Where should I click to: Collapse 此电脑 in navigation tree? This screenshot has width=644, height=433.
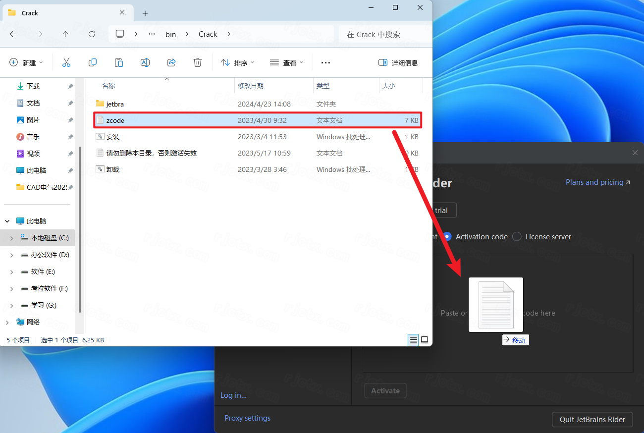point(7,221)
